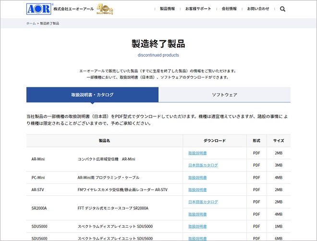Open the お問い合わせ menu
Image resolution: width=317 pixels, height=241 pixels.
[258, 9]
